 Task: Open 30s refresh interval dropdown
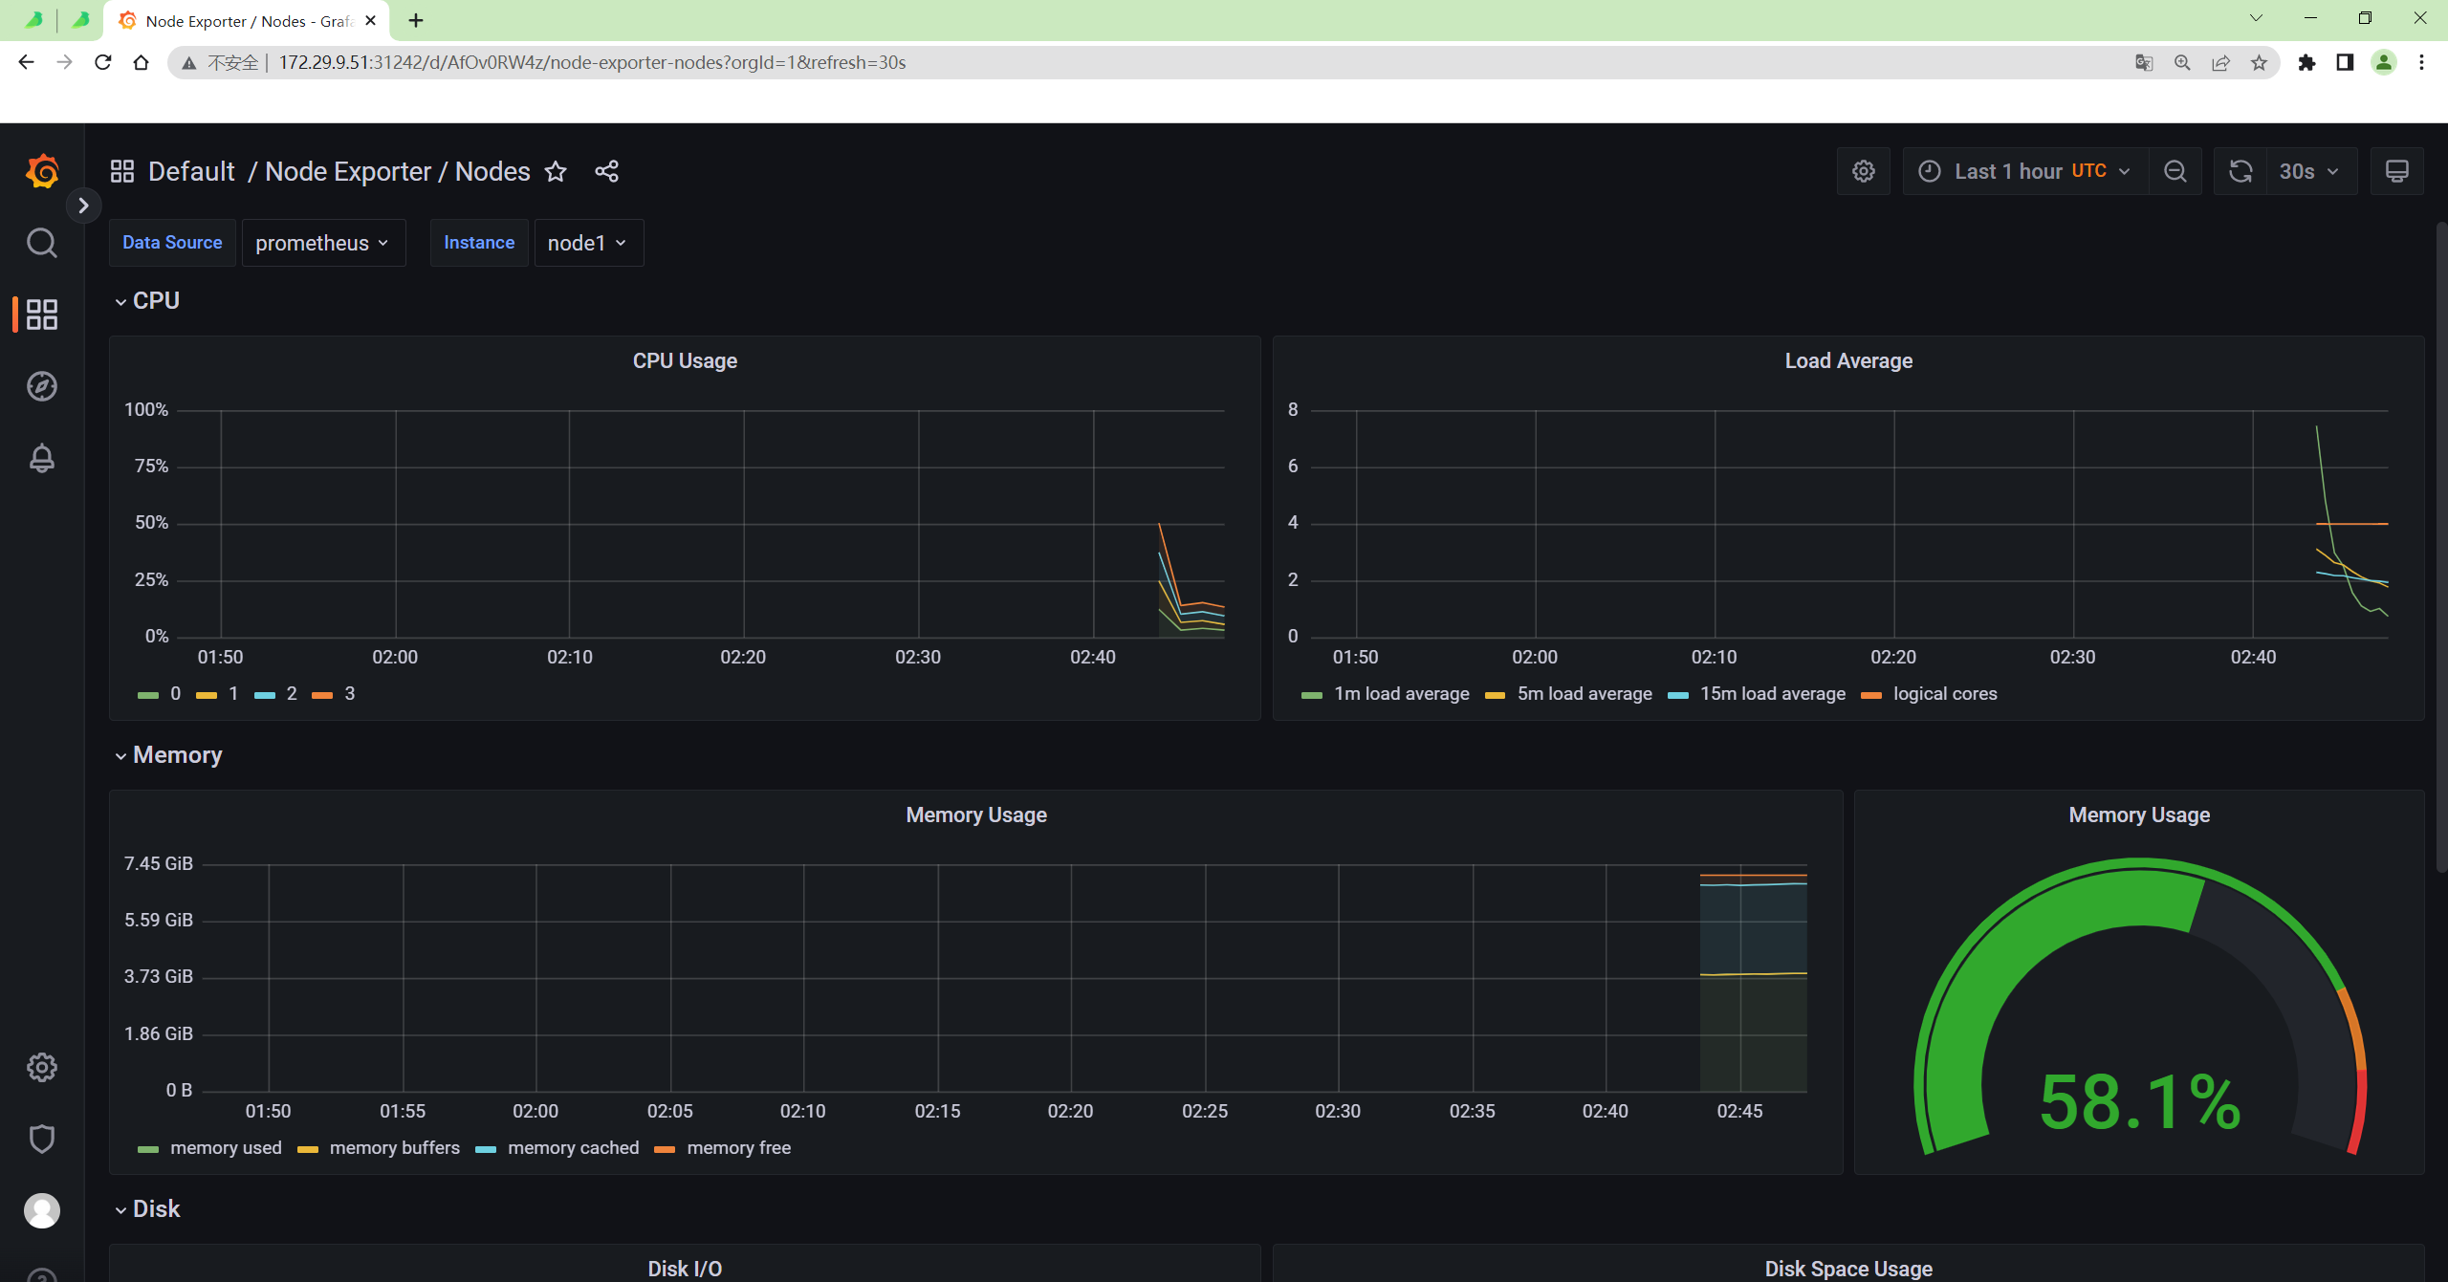[2311, 171]
